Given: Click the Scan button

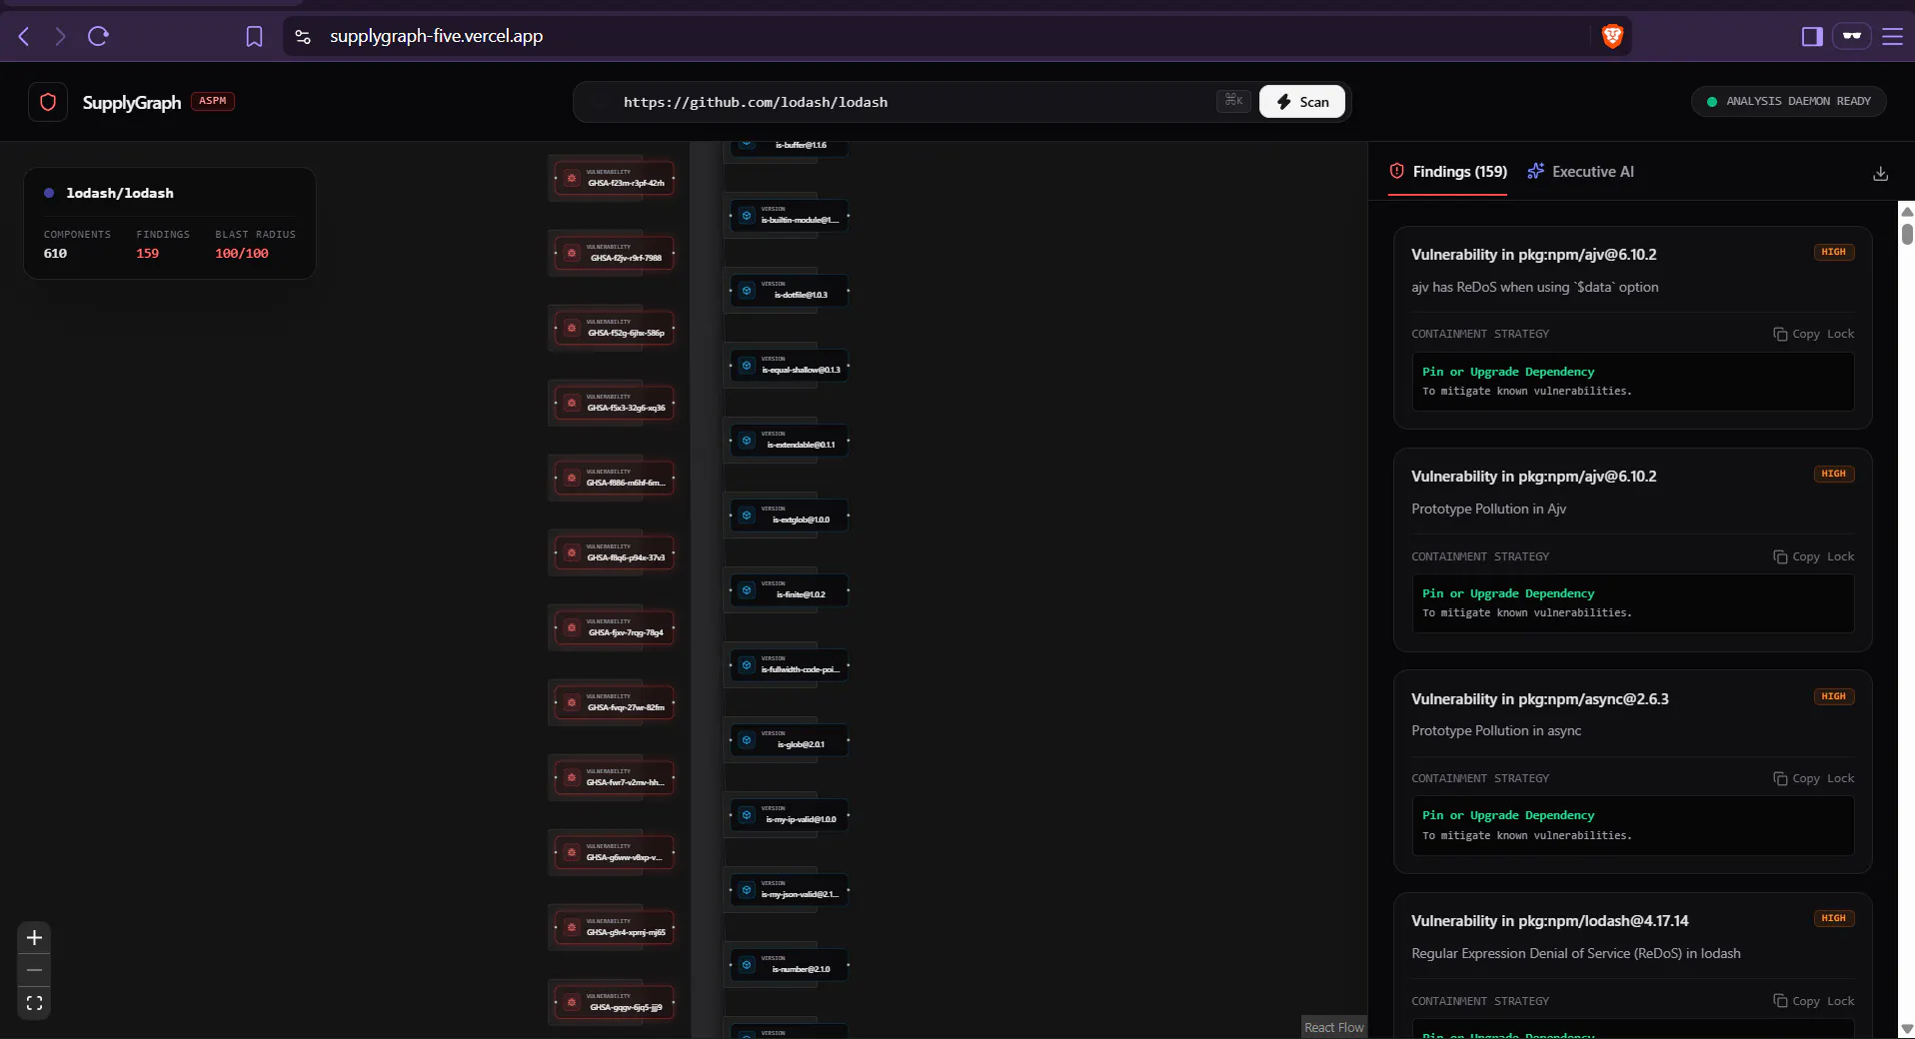Looking at the screenshot, I should [1302, 102].
